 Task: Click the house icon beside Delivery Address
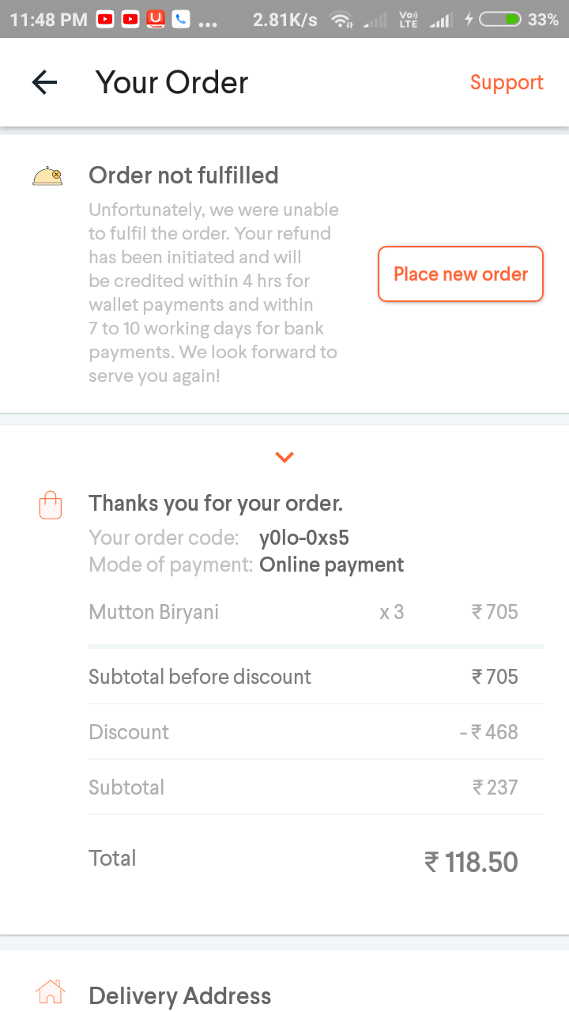point(50,992)
